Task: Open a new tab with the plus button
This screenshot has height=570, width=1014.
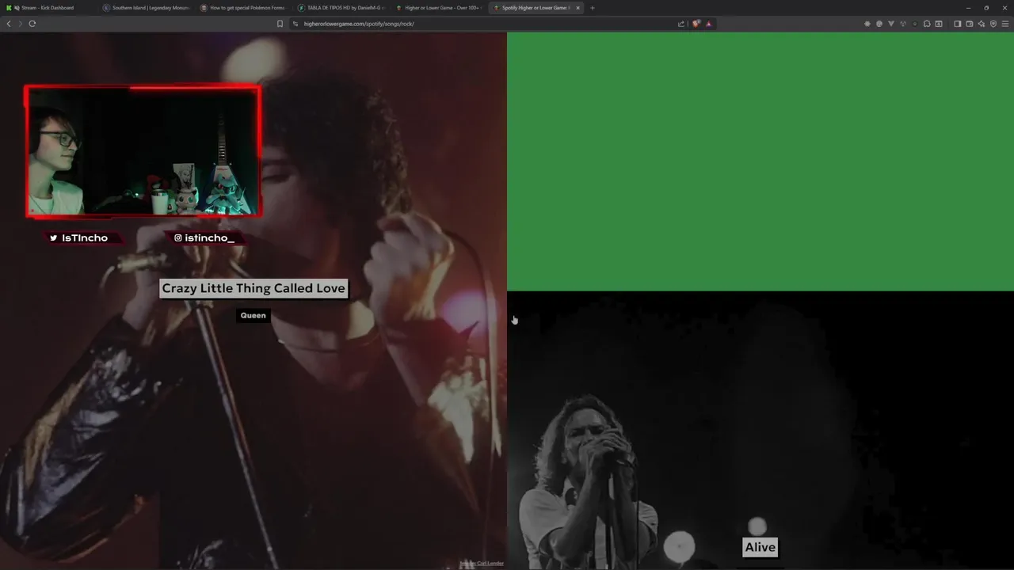Action: tap(592, 8)
